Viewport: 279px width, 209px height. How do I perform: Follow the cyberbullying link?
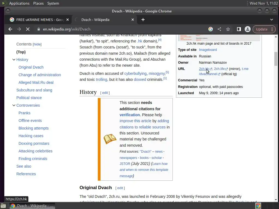point(135,73)
